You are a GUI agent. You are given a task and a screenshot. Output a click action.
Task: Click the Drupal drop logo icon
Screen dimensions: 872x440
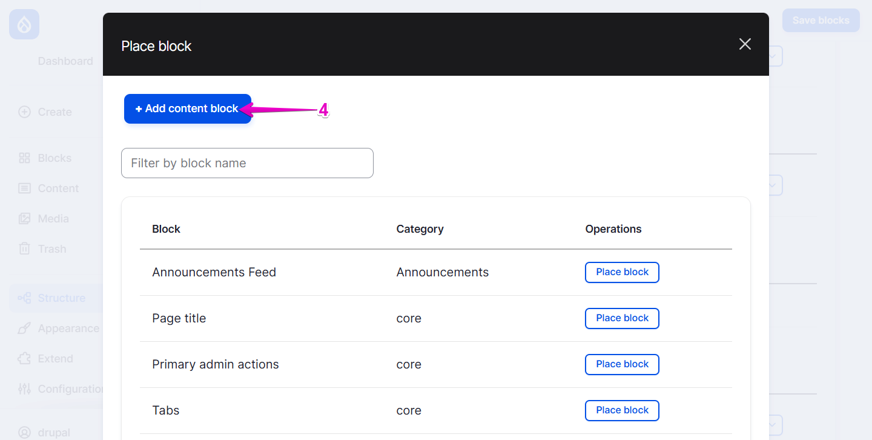[24, 24]
